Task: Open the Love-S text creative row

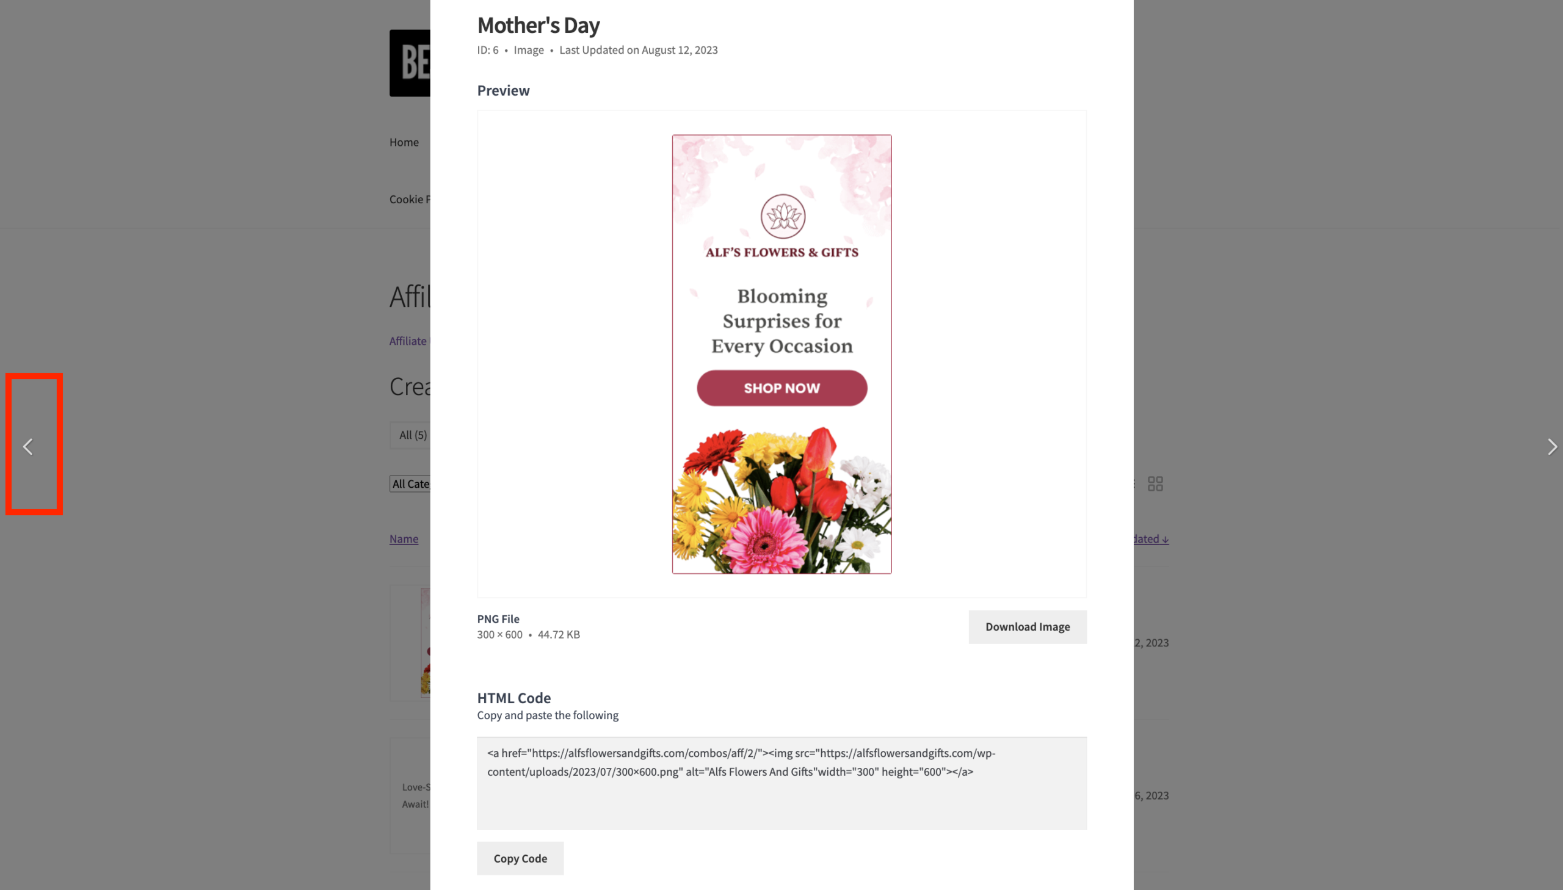Action: point(416,795)
